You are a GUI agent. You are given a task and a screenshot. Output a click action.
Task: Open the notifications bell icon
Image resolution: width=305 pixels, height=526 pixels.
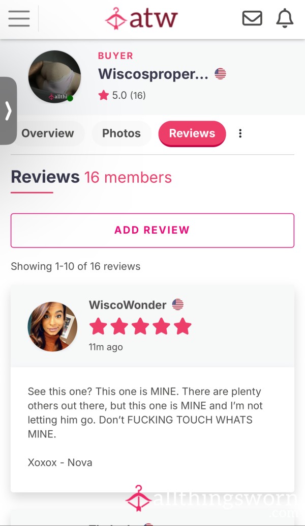pyautogui.click(x=285, y=18)
